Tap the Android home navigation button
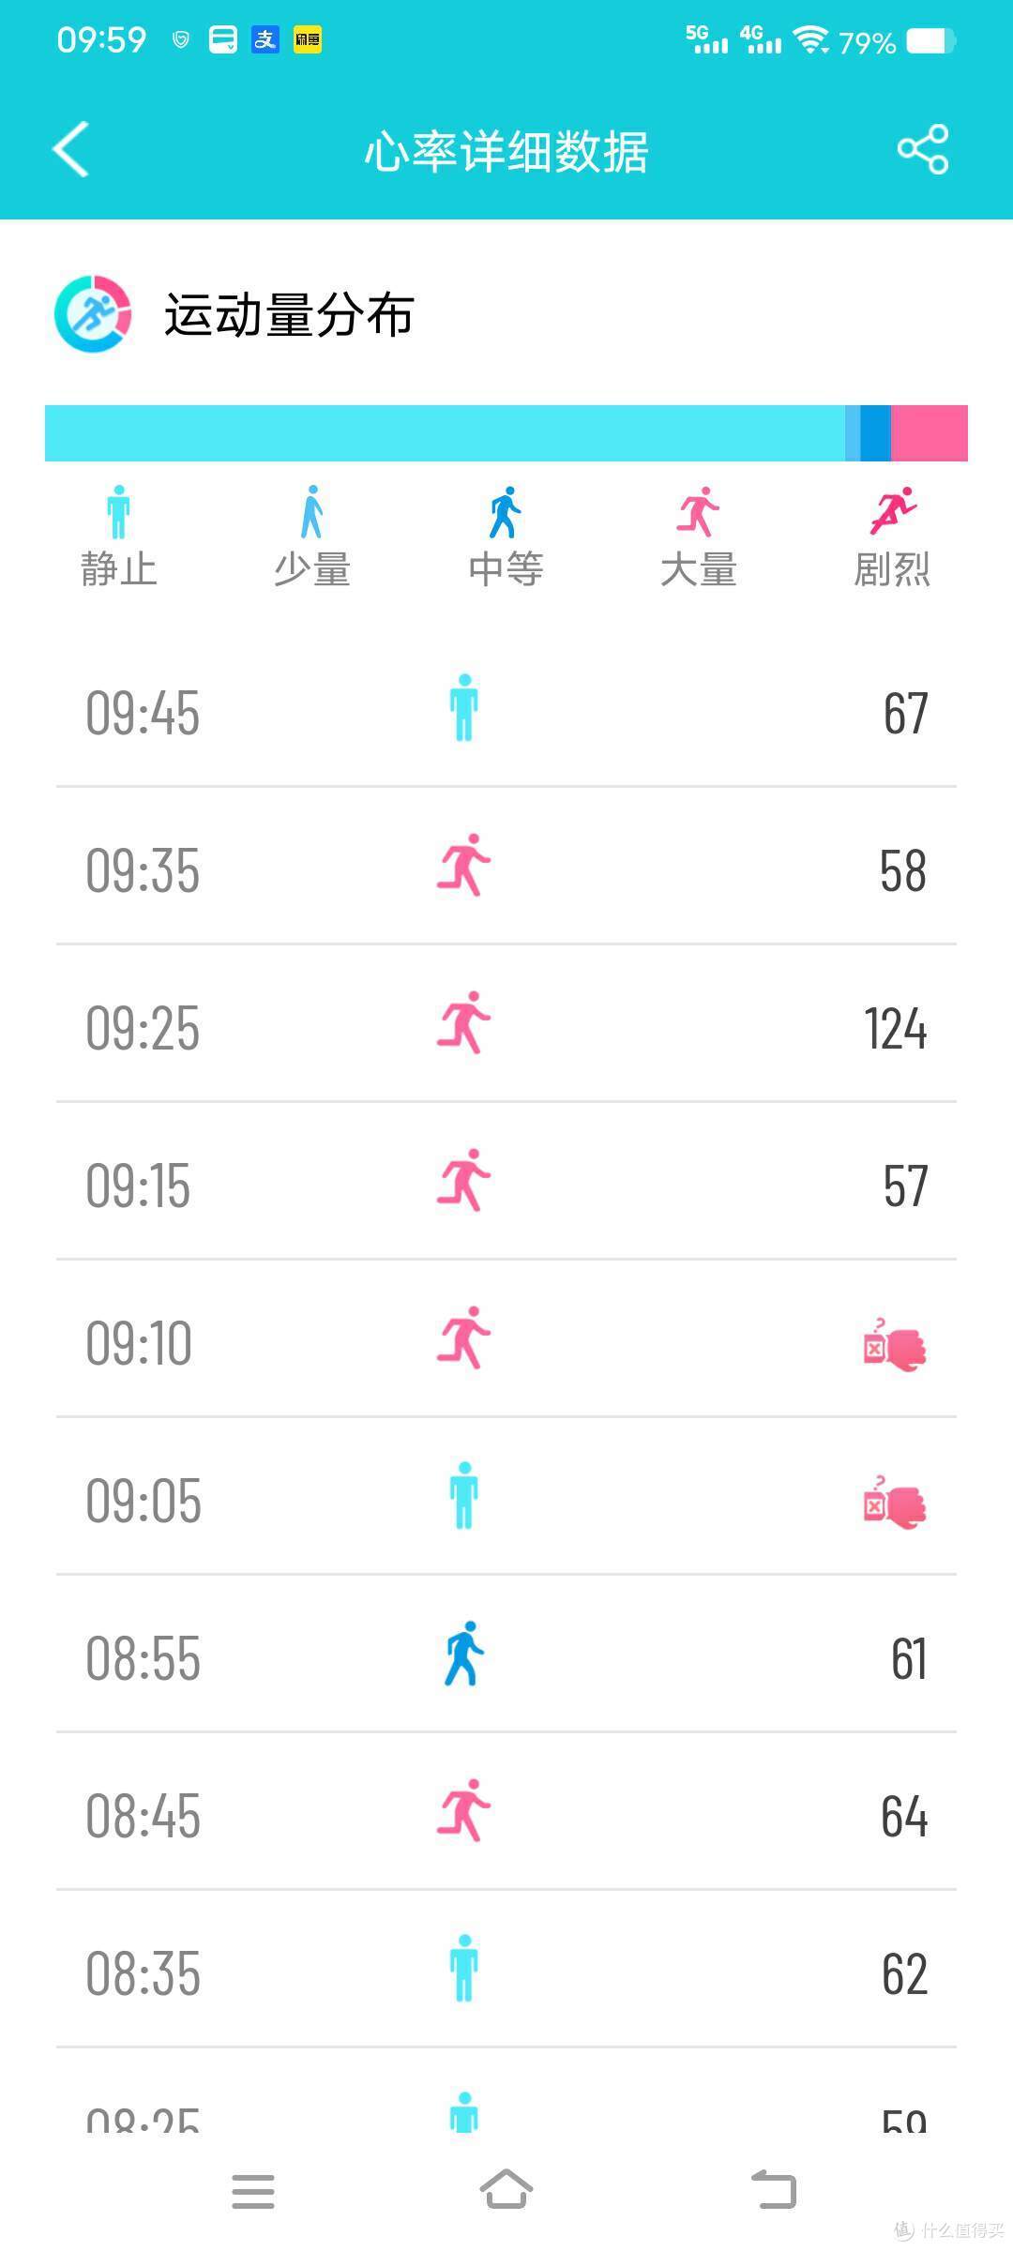 point(506,2190)
